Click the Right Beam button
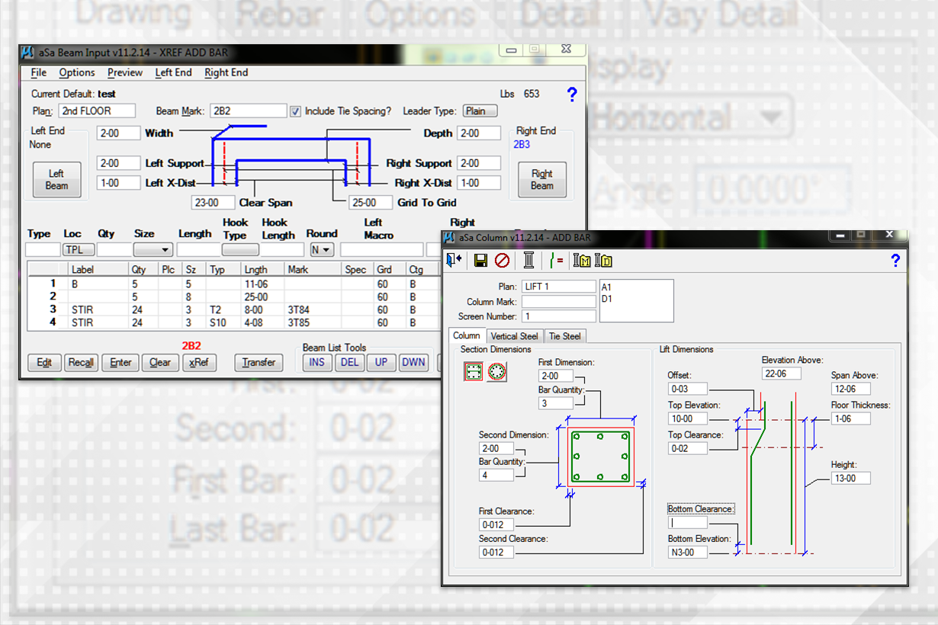 pos(542,180)
